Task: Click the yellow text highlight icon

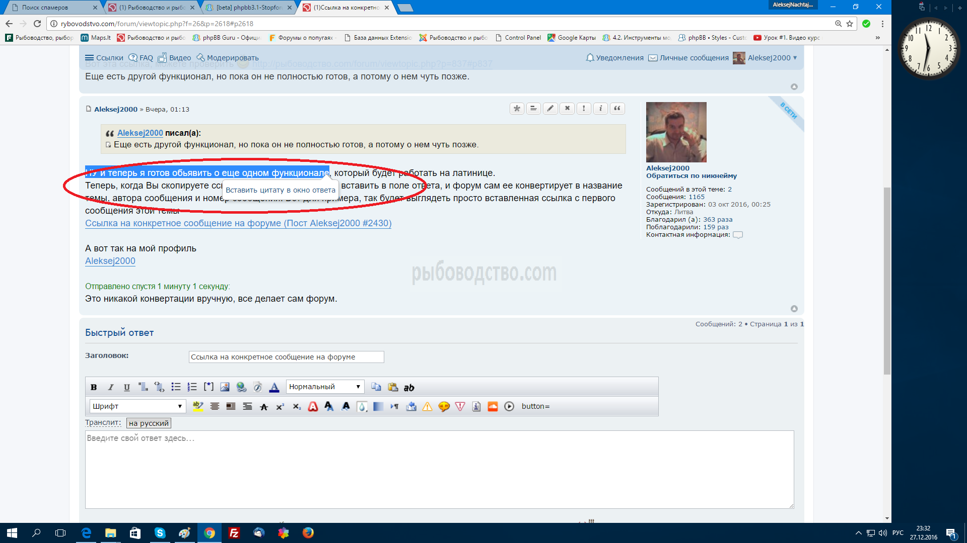Action: (198, 407)
